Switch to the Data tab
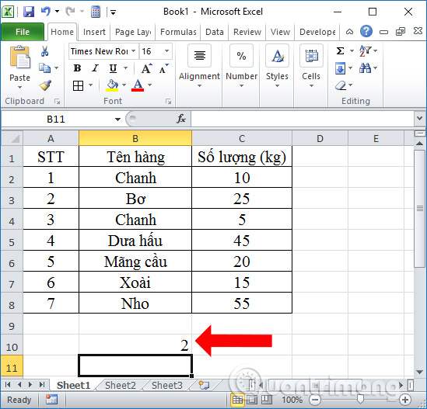Viewport: 427px width, 409px height. pos(215,32)
